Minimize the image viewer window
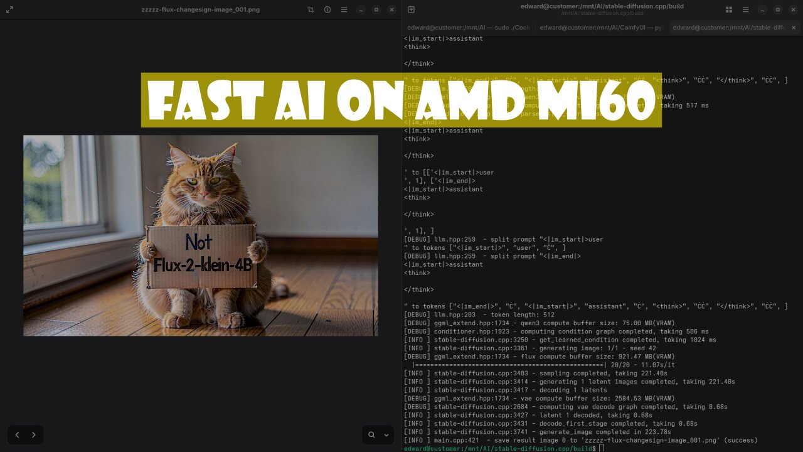Screen dimensions: 803x452 click(x=361, y=9)
